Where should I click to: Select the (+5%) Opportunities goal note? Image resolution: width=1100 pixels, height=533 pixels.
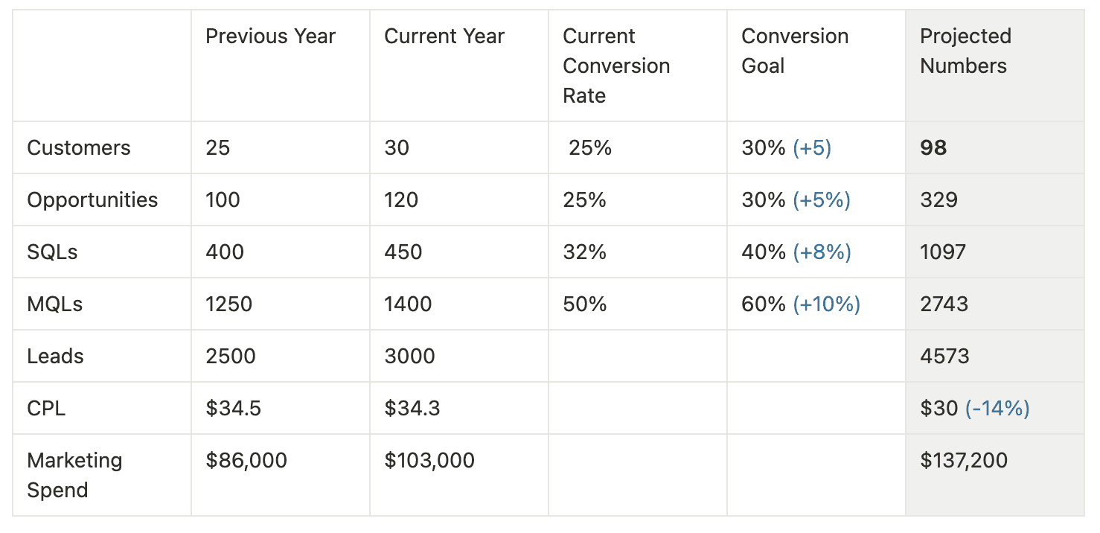tap(822, 200)
